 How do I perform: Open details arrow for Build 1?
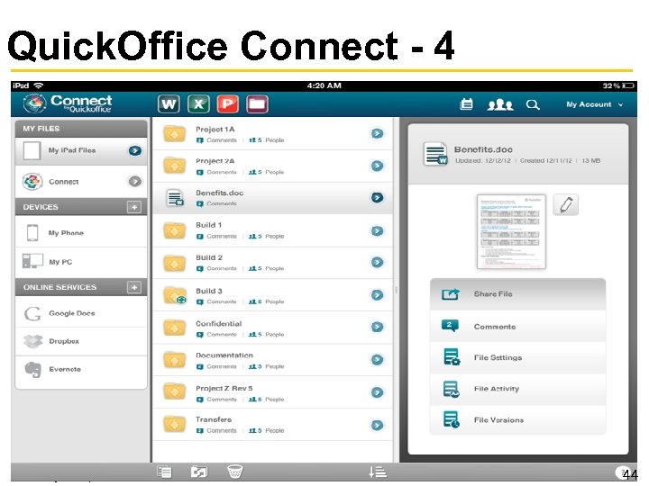point(377,230)
